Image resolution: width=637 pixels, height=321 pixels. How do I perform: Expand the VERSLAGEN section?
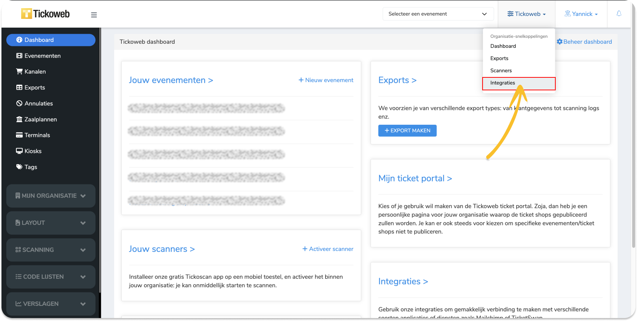pos(51,304)
